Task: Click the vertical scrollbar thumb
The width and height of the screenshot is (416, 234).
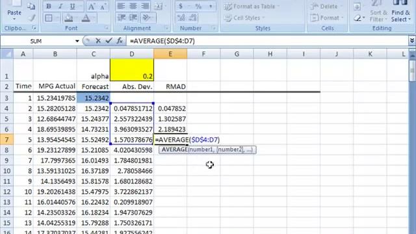Action: (x=412, y=70)
